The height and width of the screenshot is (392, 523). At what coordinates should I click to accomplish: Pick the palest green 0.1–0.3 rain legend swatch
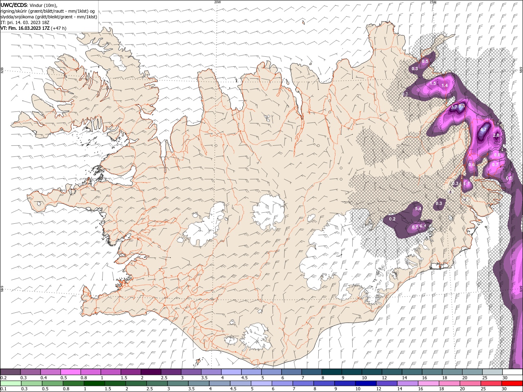pyautogui.click(x=10, y=383)
